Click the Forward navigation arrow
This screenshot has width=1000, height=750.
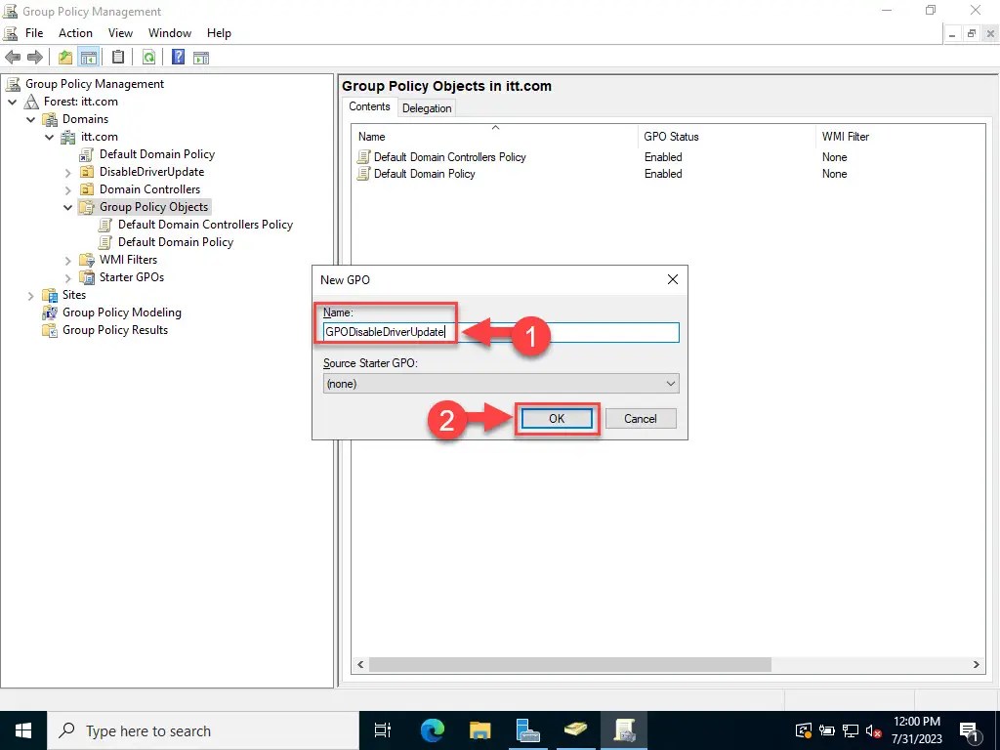click(x=36, y=57)
